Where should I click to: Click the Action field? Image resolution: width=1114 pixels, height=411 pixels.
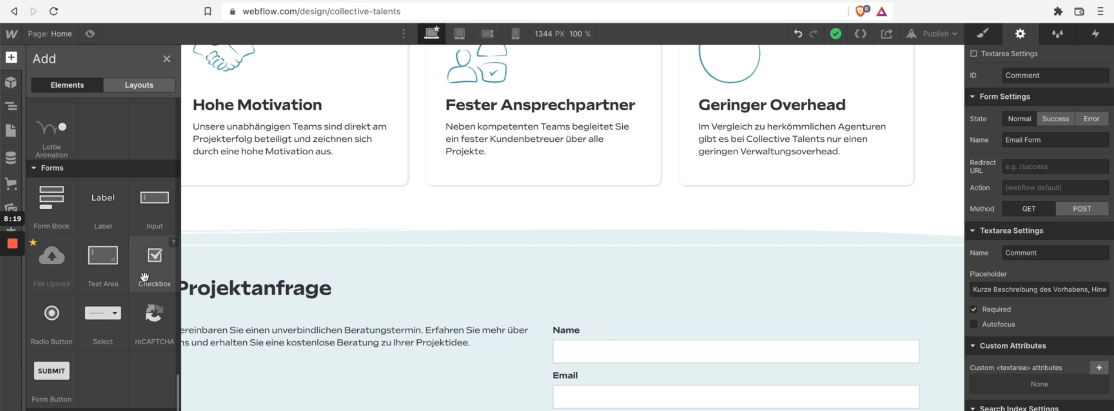(1055, 187)
